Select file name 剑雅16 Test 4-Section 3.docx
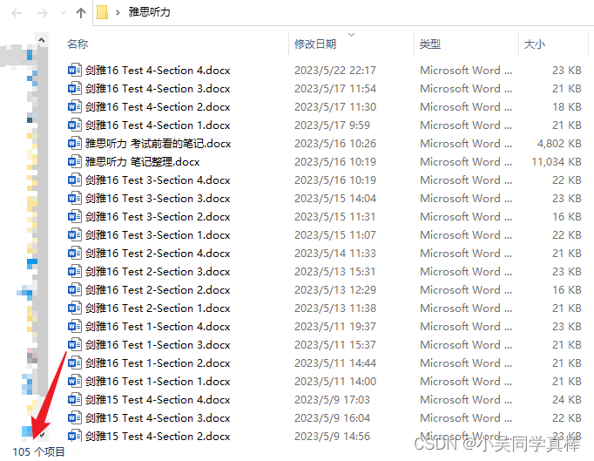Screen dimensions: 594x461 158,88
